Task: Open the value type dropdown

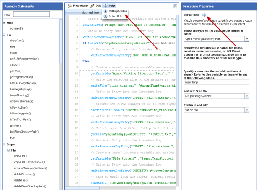Action: pyautogui.click(x=247, y=39)
